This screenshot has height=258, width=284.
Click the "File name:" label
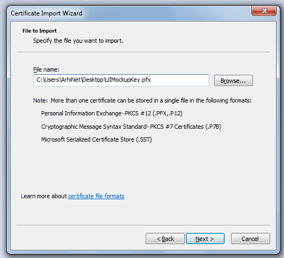pyautogui.click(x=46, y=69)
